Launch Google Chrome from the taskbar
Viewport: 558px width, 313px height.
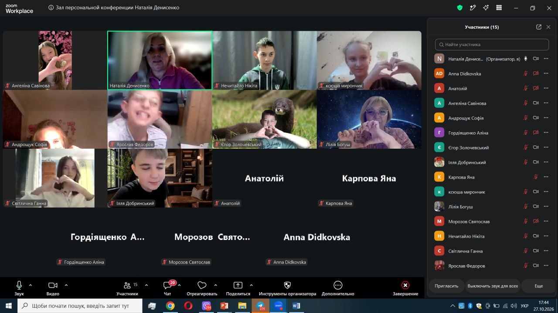tap(170, 306)
